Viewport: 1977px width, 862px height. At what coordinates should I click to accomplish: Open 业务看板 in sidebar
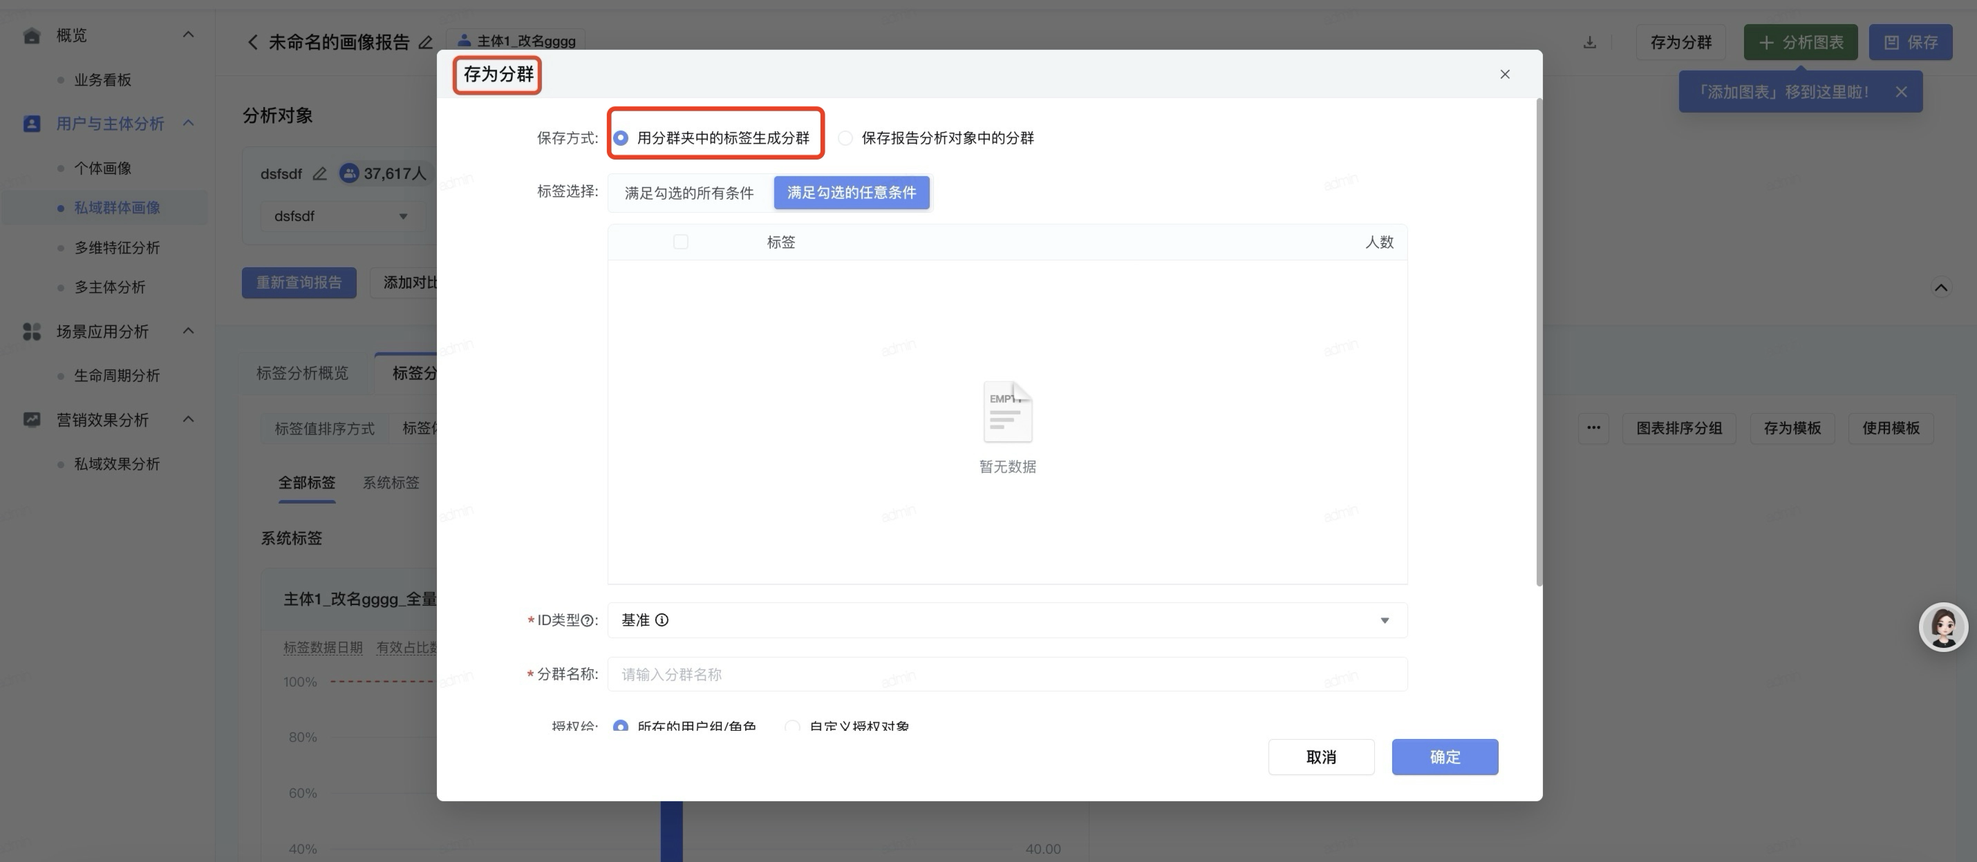[x=103, y=79]
